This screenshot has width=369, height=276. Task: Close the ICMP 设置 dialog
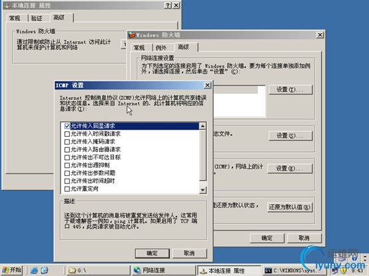[x=207, y=85]
